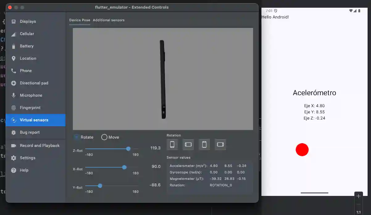Click the Z-Rot slider handle
The image size is (371, 215).
(128, 149)
